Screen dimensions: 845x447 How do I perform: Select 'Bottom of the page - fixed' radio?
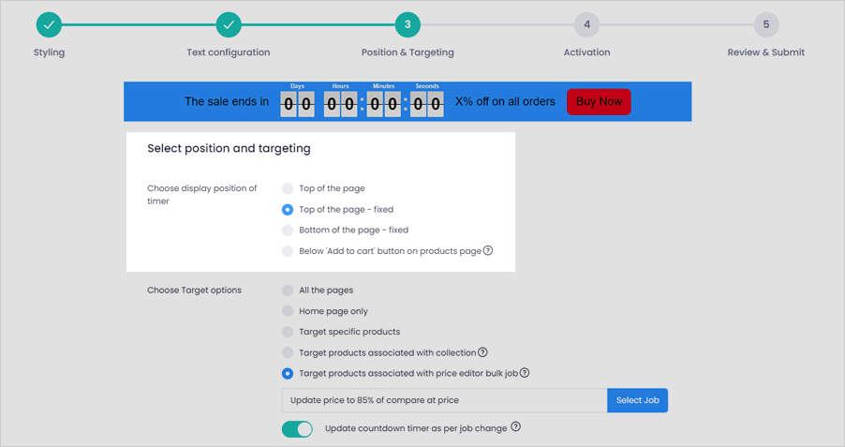coord(288,231)
